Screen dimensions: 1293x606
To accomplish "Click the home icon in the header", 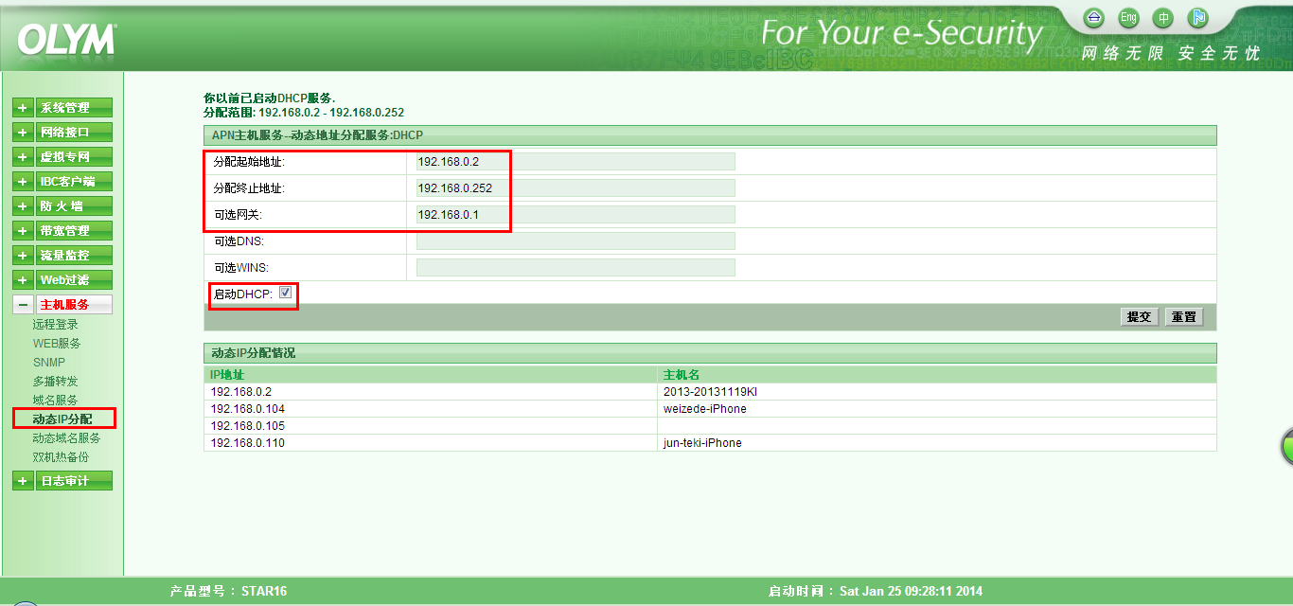I will coord(1094,18).
